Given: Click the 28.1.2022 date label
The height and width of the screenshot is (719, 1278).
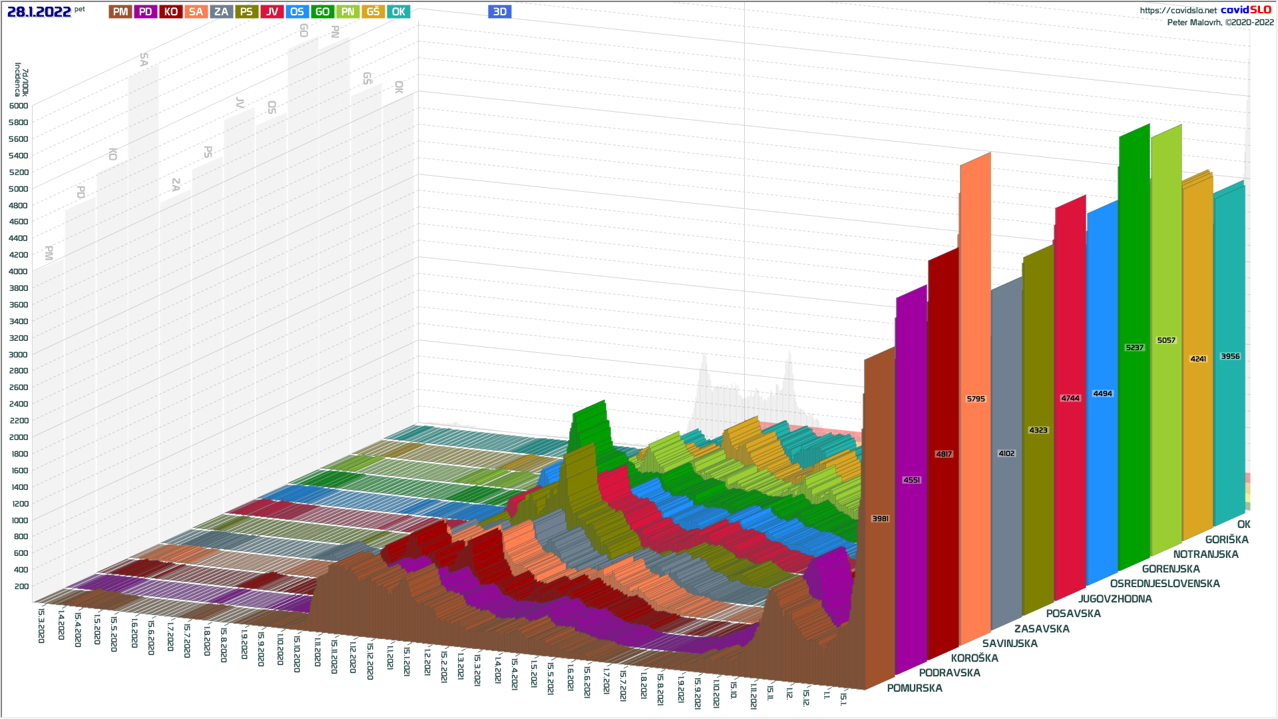Looking at the screenshot, I should point(39,12).
